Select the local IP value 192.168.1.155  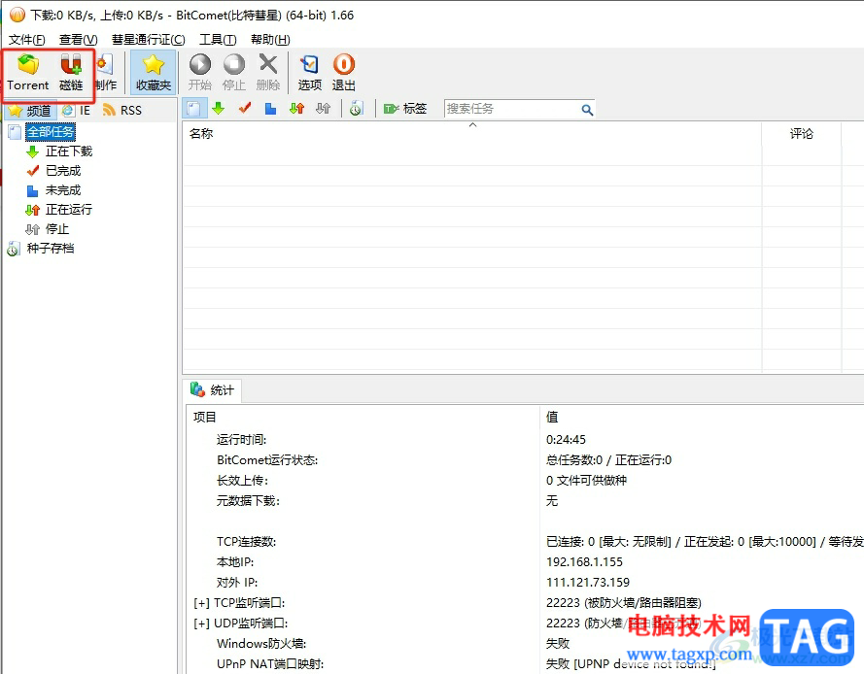tap(584, 562)
